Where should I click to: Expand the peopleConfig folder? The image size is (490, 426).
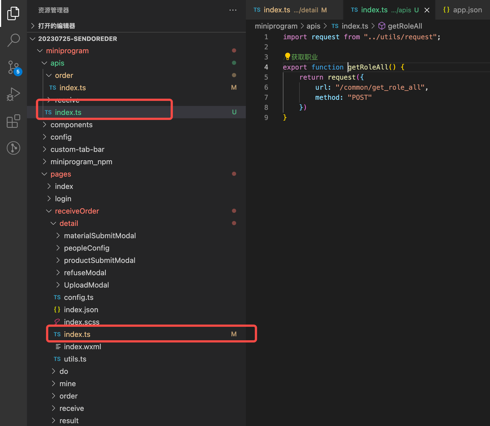coord(136,248)
